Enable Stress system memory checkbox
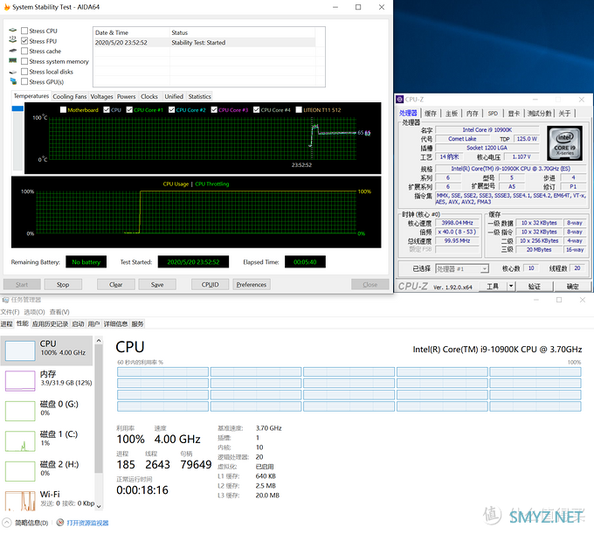Viewport: 594px width, 534px height. coord(24,61)
